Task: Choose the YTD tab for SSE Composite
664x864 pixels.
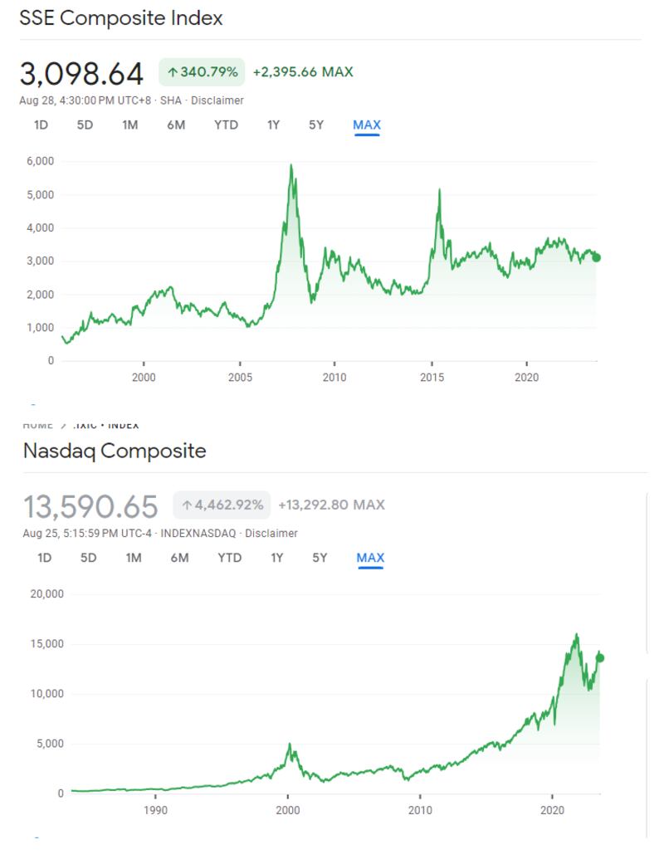Action: 226,125
